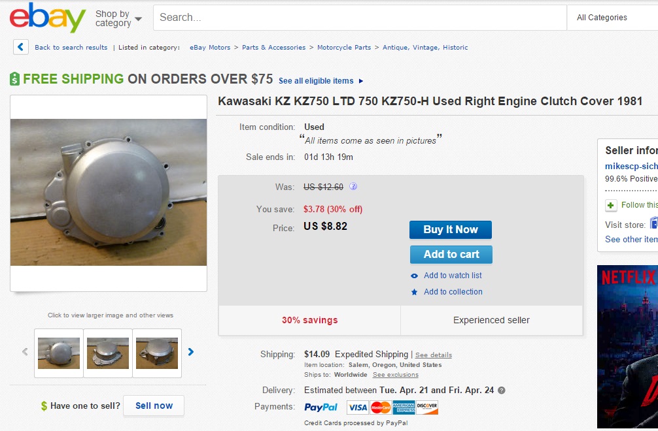Image resolution: width=658 pixels, height=431 pixels.
Task: Add item to collection
Action: tap(453, 292)
